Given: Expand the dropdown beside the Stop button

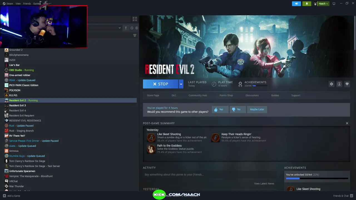Looking at the screenshot, I should [181, 84].
